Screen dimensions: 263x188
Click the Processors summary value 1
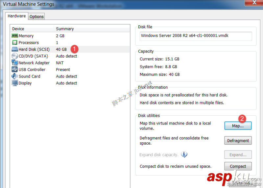[57, 43]
